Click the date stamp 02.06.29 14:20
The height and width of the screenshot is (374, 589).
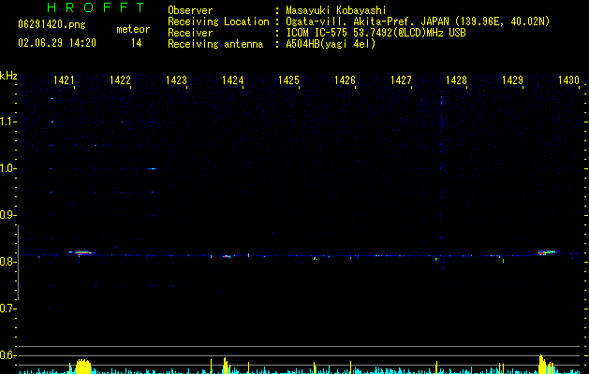(x=57, y=43)
